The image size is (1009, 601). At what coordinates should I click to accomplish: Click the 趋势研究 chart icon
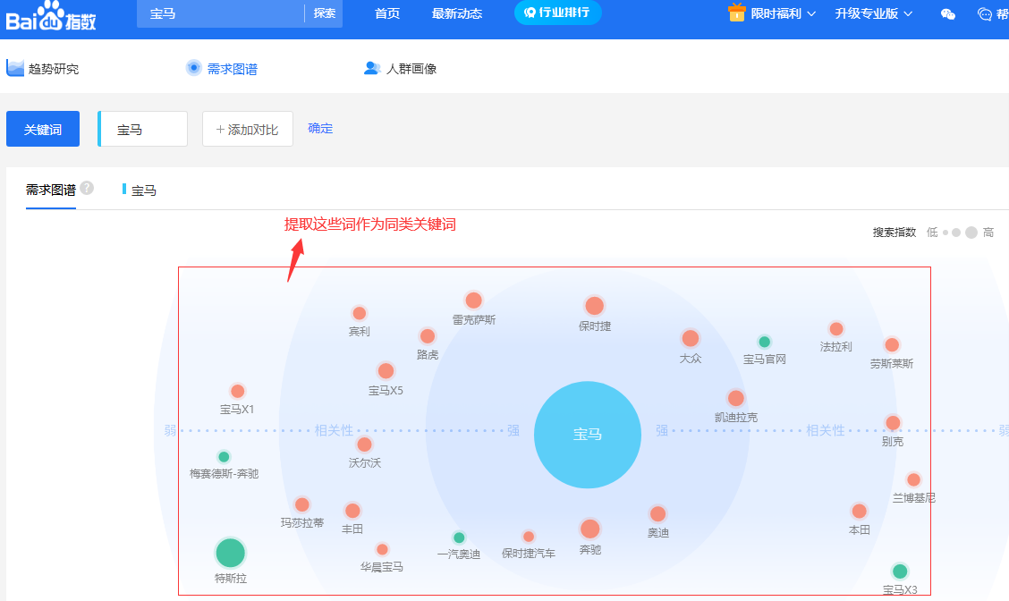[15, 68]
